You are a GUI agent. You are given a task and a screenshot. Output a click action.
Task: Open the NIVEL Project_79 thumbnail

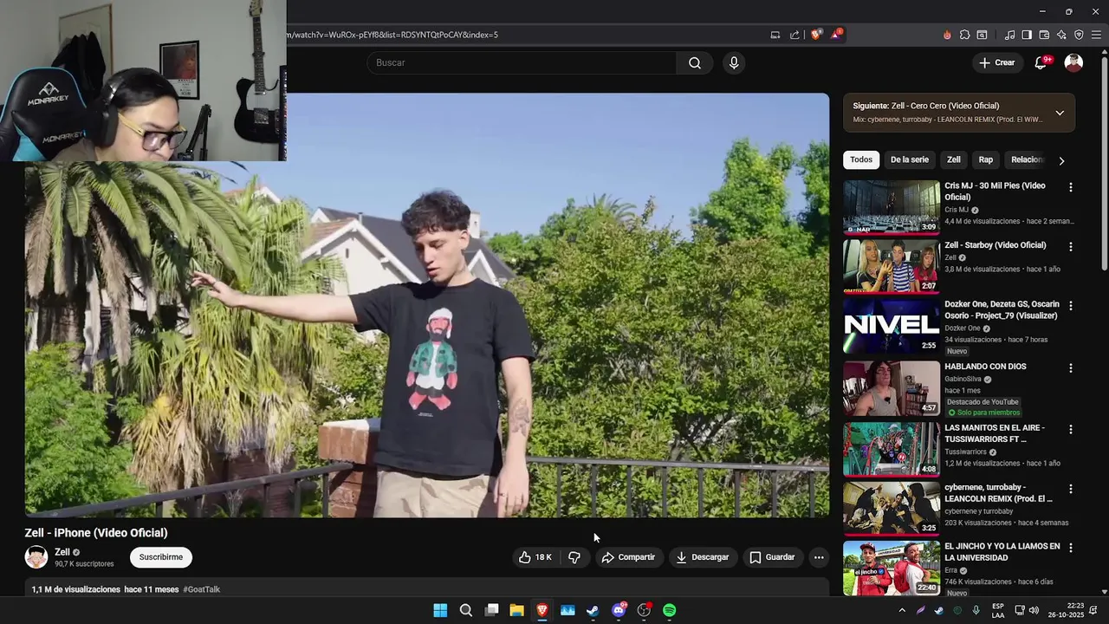[892, 326]
